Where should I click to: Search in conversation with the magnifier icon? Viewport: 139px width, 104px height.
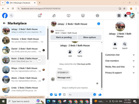pos(125,44)
